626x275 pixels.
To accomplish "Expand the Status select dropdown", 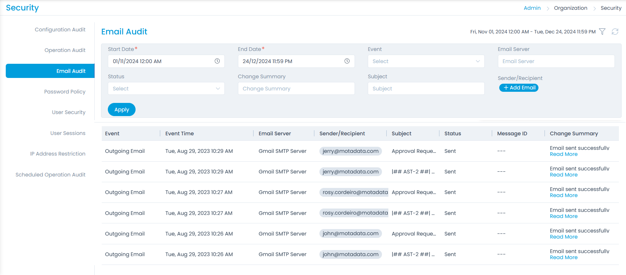I will point(166,89).
